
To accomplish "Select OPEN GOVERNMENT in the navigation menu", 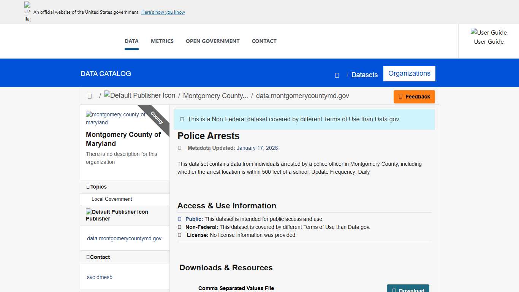I will [212, 41].
